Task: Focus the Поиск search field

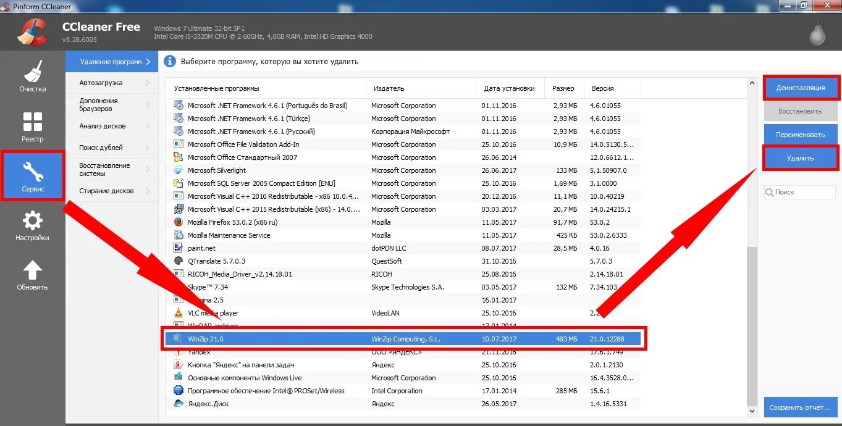Action: click(800, 193)
